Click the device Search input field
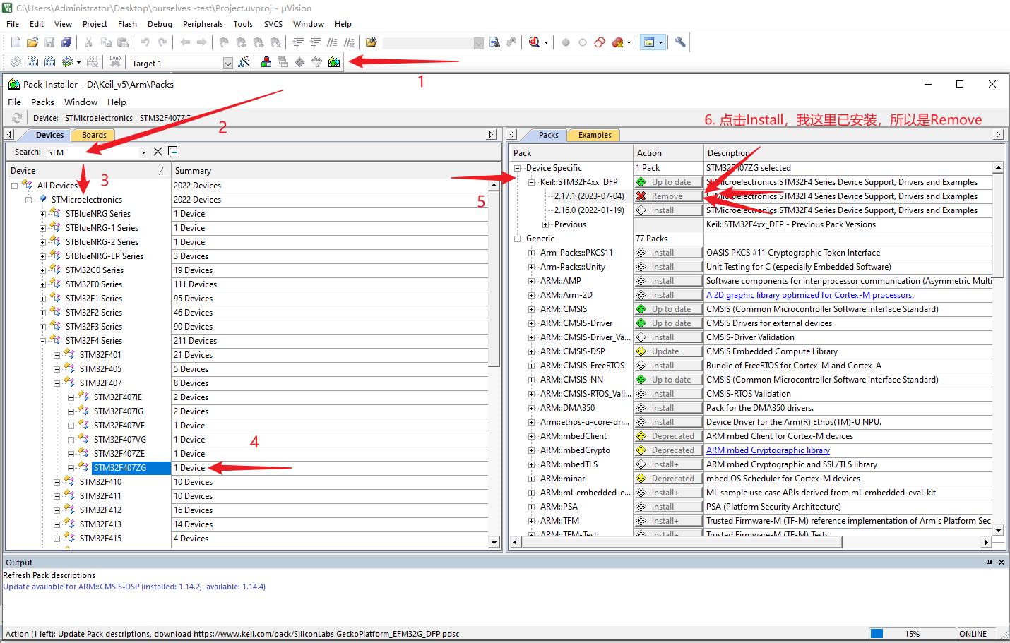This screenshot has height=643, width=1010. point(93,152)
